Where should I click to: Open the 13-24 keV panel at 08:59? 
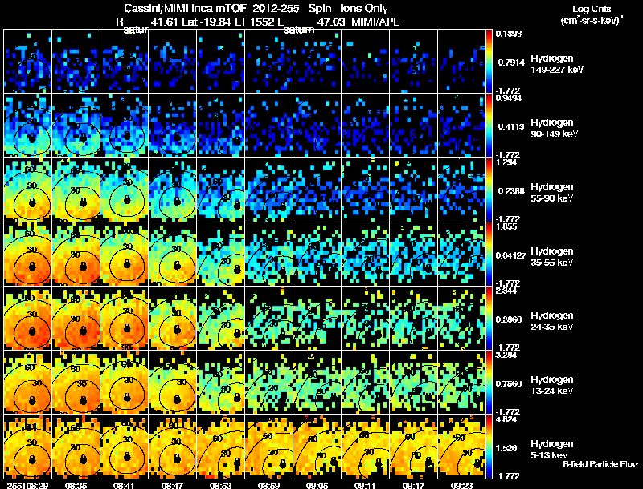[x=268, y=383]
